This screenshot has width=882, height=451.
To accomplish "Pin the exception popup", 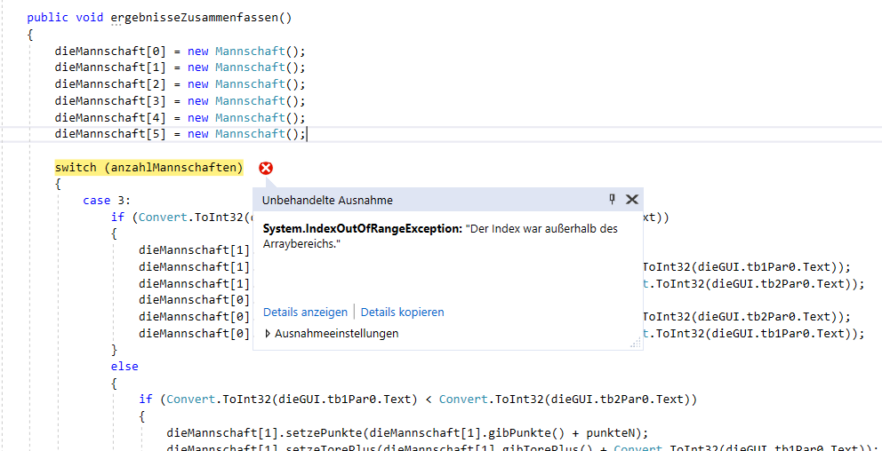I will (x=613, y=200).
